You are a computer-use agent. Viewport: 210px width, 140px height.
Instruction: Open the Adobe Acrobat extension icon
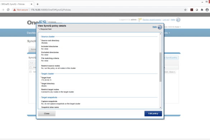click(192, 10)
